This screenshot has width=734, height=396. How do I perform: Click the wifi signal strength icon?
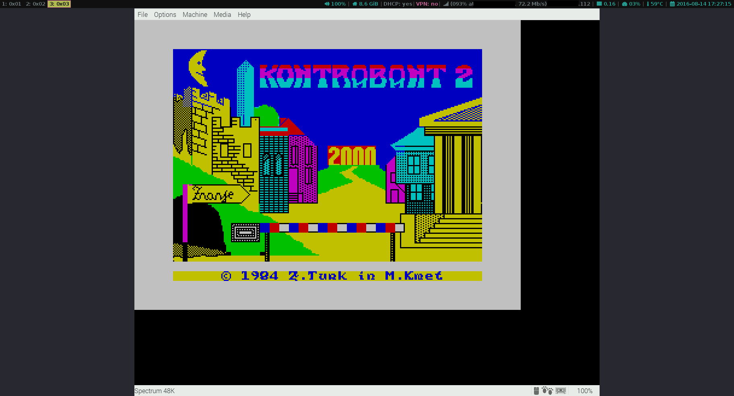pos(446,4)
